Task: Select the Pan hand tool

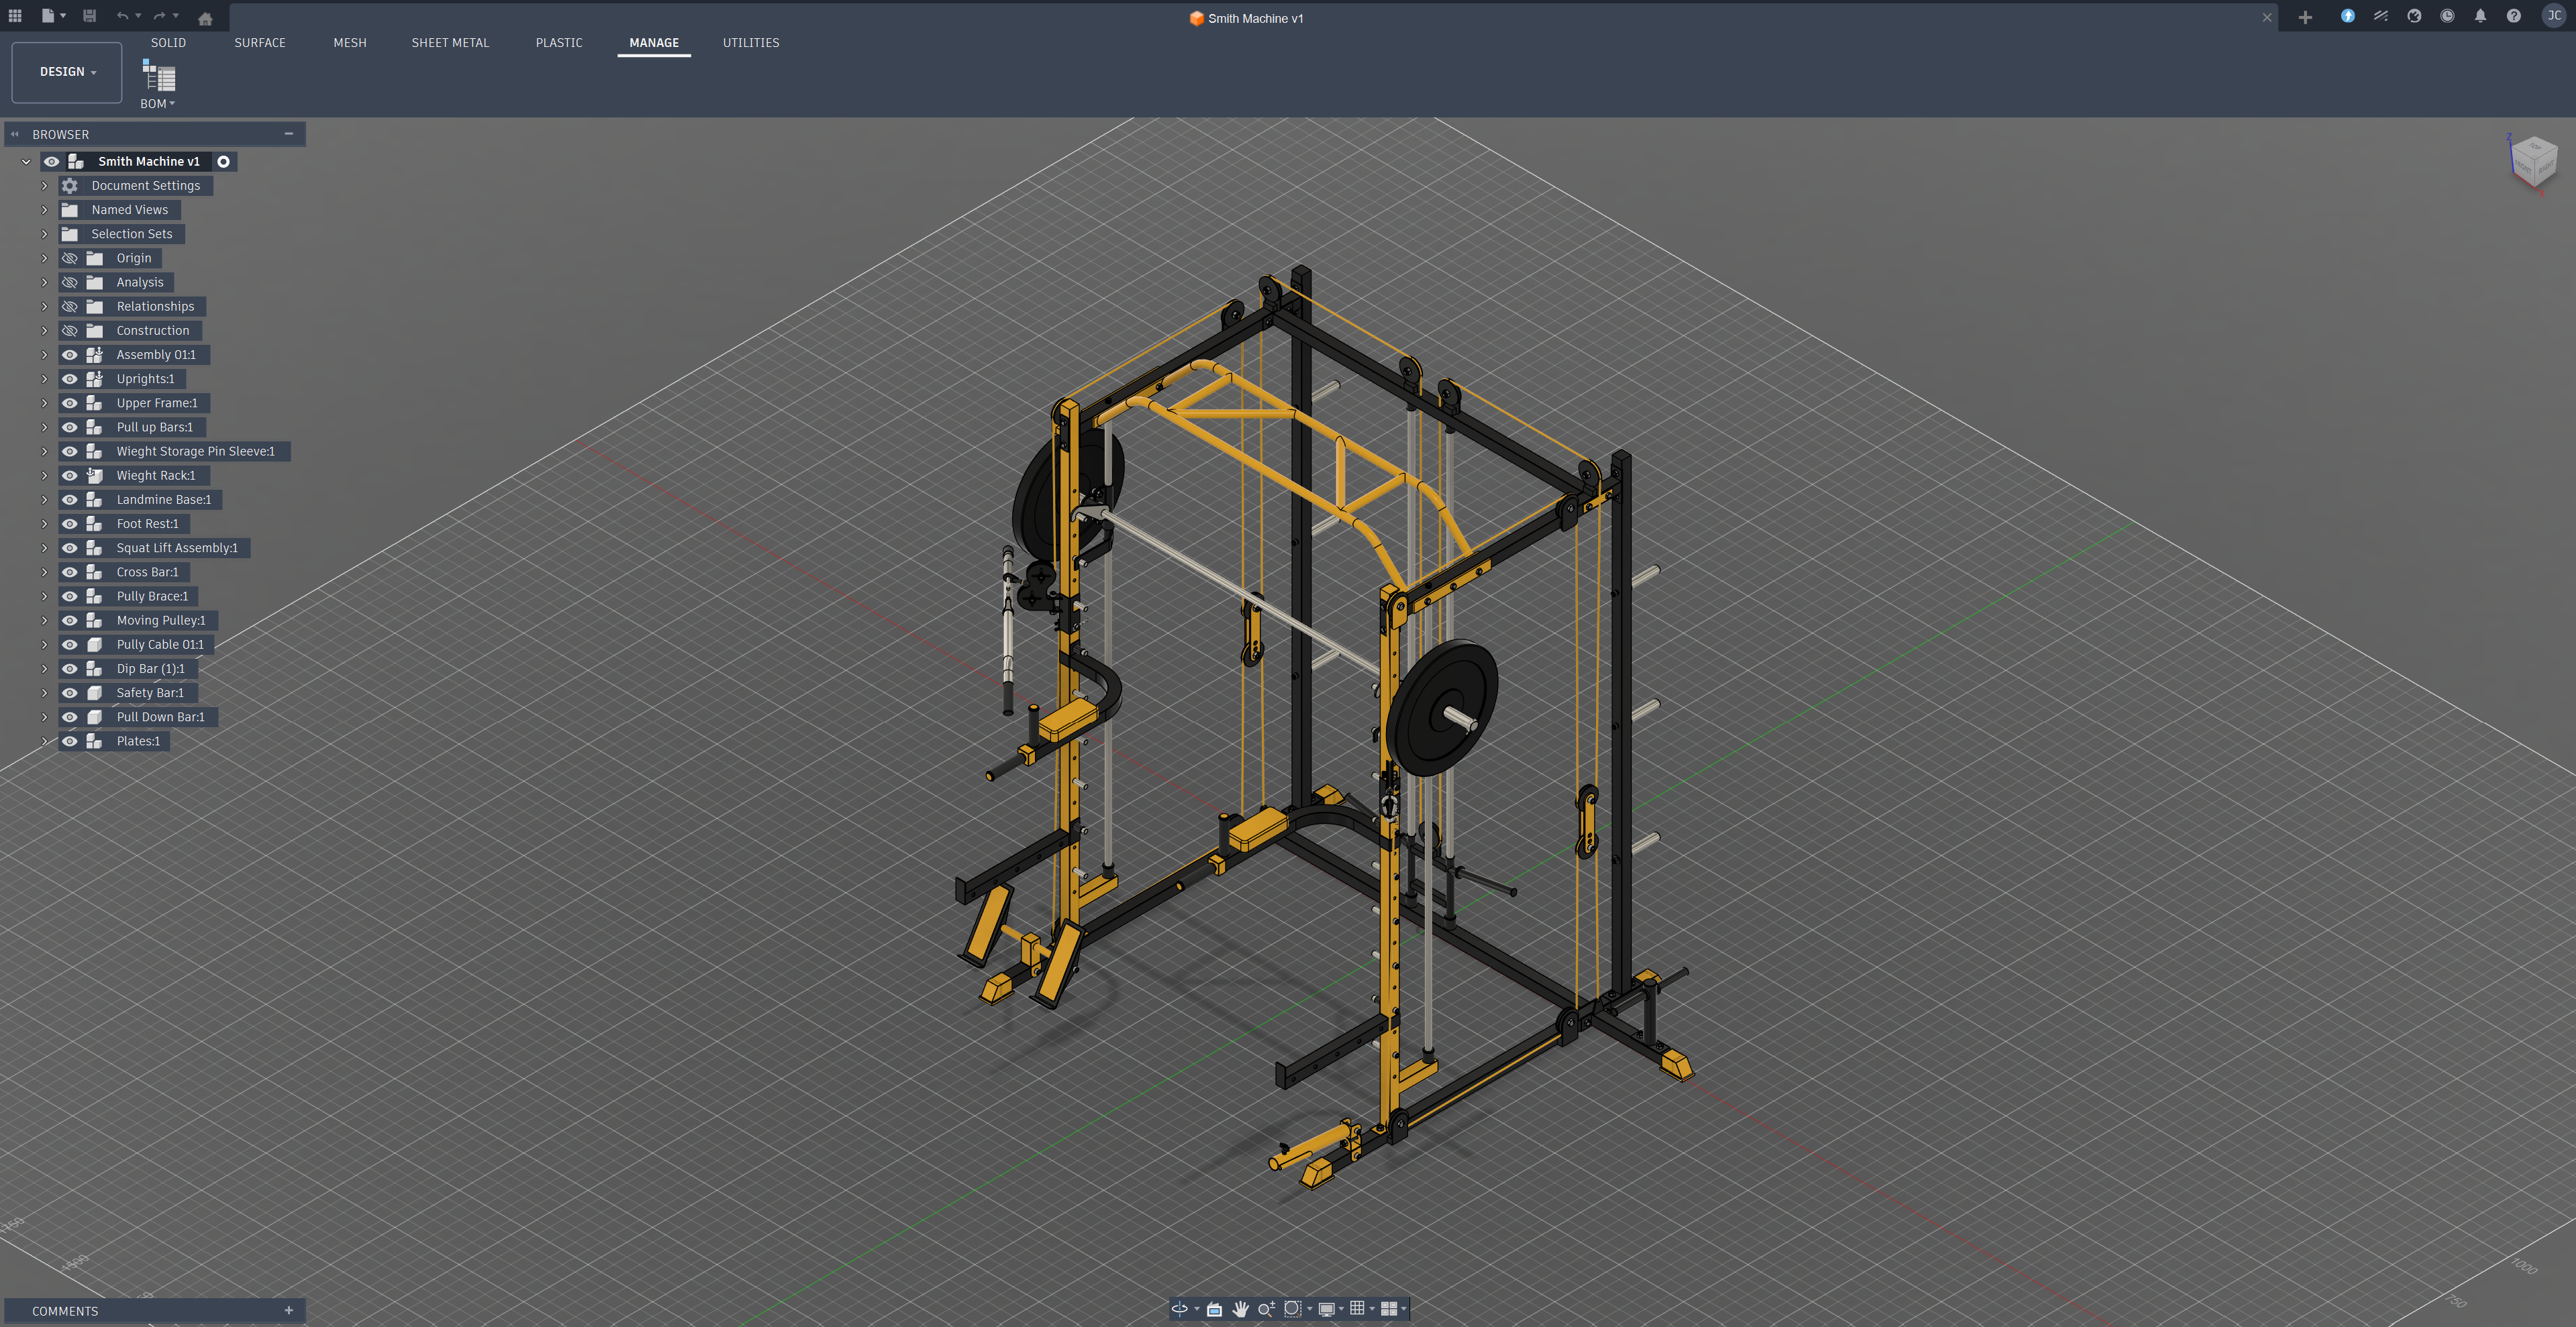Action: [x=1240, y=1309]
